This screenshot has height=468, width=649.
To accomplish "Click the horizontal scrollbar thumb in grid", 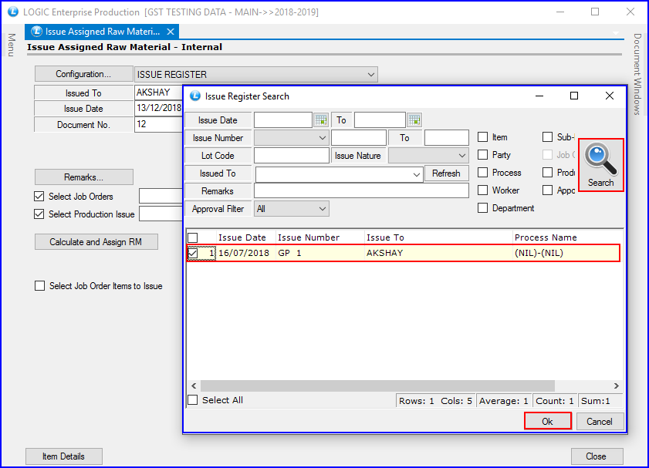I will pyautogui.click(x=377, y=386).
